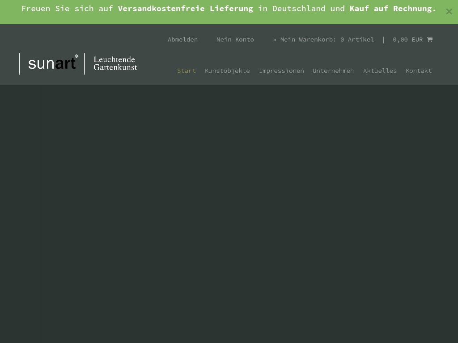Click the shopping cart icon
The height and width of the screenshot is (343, 458).
click(429, 39)
